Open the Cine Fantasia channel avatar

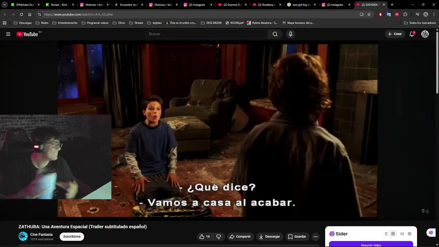pyautogui.click(x=23, y=236)
